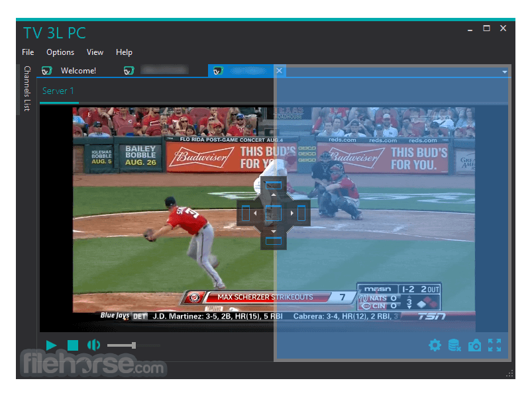The width and height of the screenshot is (530, 397).
Task: Minimize the TV 3L PC window
Action: tap(470, 30)
